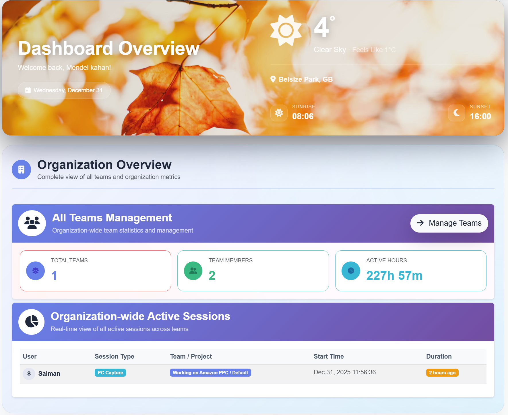
Task: Open Working on Amazon PPC / Default project
Action: (210, 373)
